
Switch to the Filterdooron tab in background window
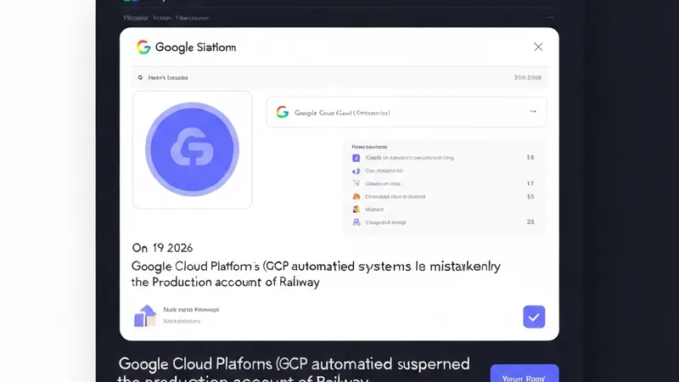click(x=193, y=18)
